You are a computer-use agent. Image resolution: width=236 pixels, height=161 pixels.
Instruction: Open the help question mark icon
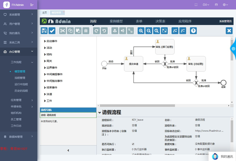pyautogui.click(x=193, y=31)
